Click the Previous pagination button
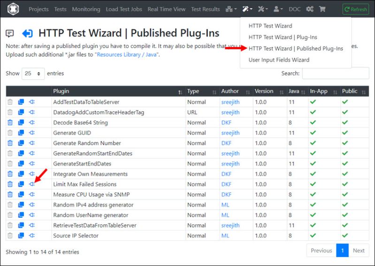 point(321,251)
